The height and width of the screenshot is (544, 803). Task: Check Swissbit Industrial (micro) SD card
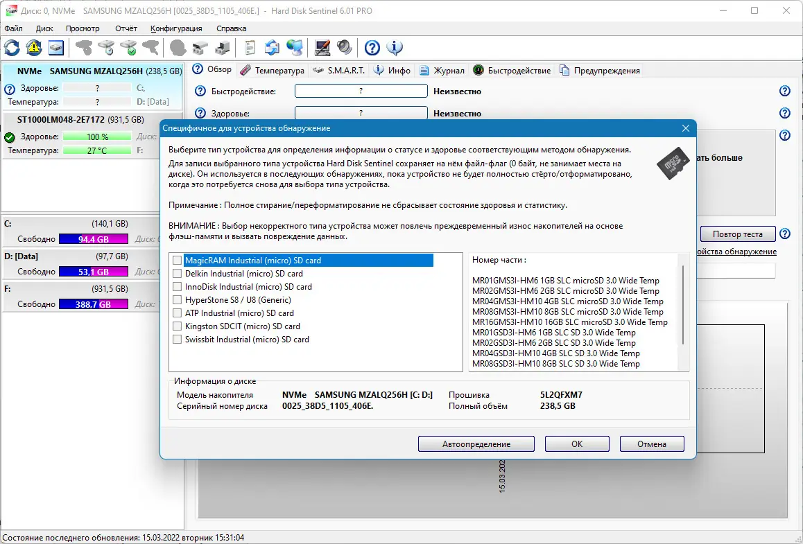tap(178, 340)
